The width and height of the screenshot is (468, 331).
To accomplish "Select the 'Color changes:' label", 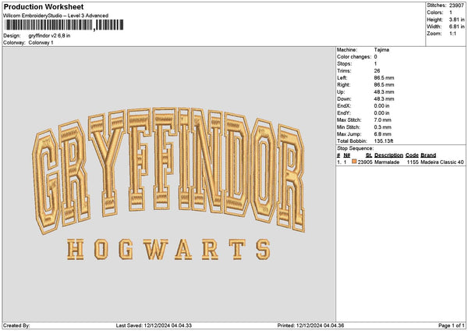I will pos(354,57).
